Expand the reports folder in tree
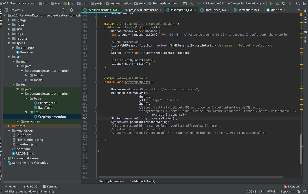Image resolution: width=308 pixels, height=194 pixels. click(9, 38)
